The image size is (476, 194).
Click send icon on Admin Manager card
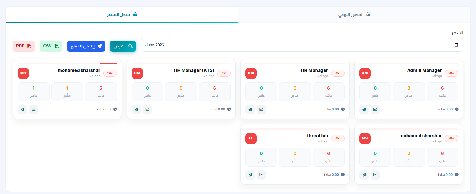[x=364, y=110]
